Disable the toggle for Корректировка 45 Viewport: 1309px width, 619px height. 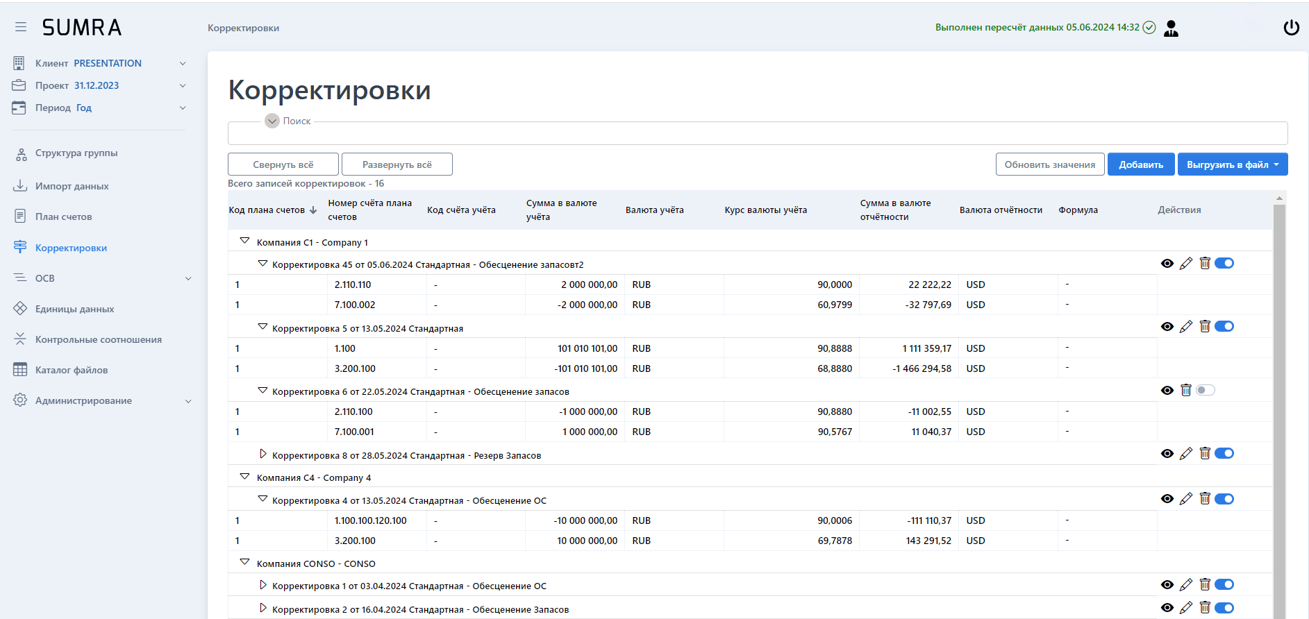[x=1224, y=263]
